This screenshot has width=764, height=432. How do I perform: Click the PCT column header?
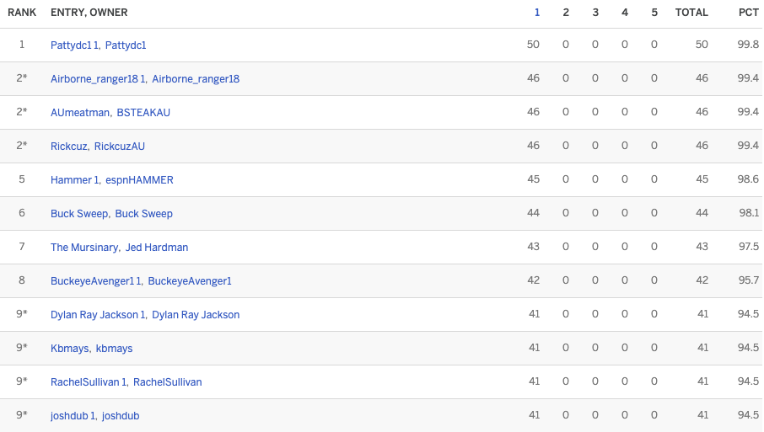pyautogui.click(x=748, y=13)
